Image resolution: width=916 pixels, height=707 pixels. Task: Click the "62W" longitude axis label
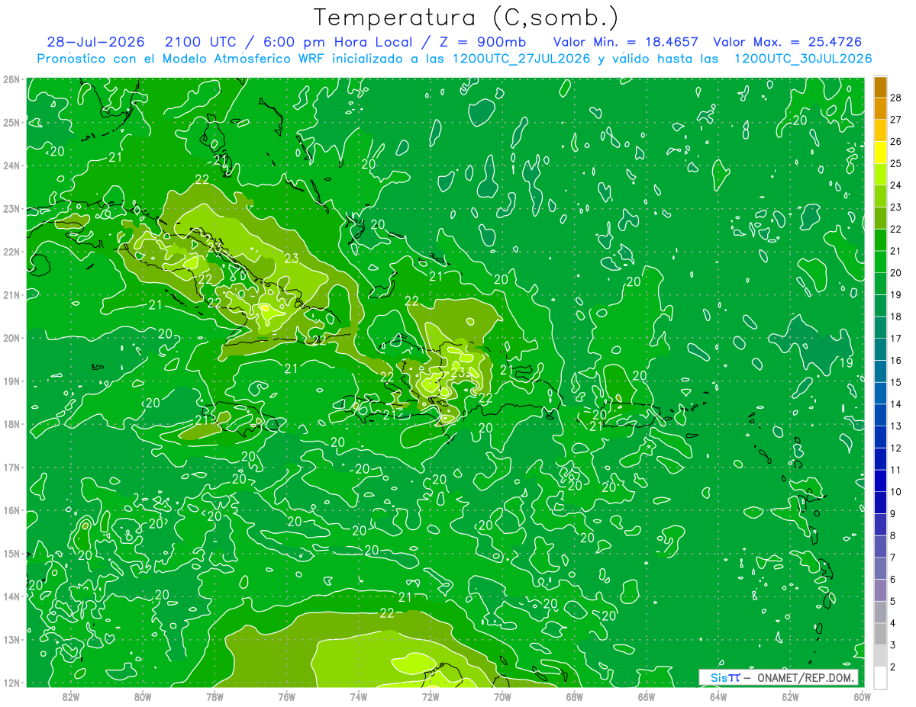pos(790,696)
